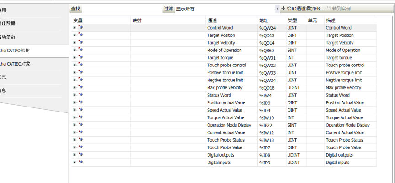Click the variable icon in Touch probe control row
395x183 pixels.
pos(80,65)
